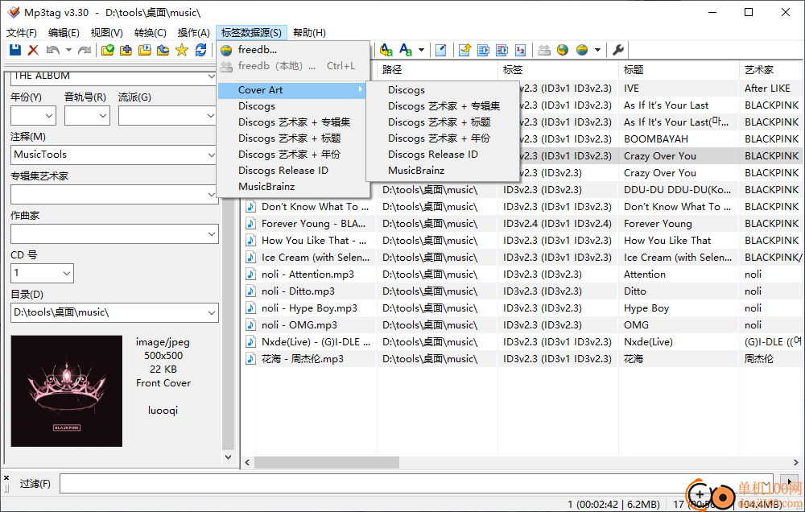Click the 路径 column header
The height and width of the screenshot is (512, 805).
437,70
